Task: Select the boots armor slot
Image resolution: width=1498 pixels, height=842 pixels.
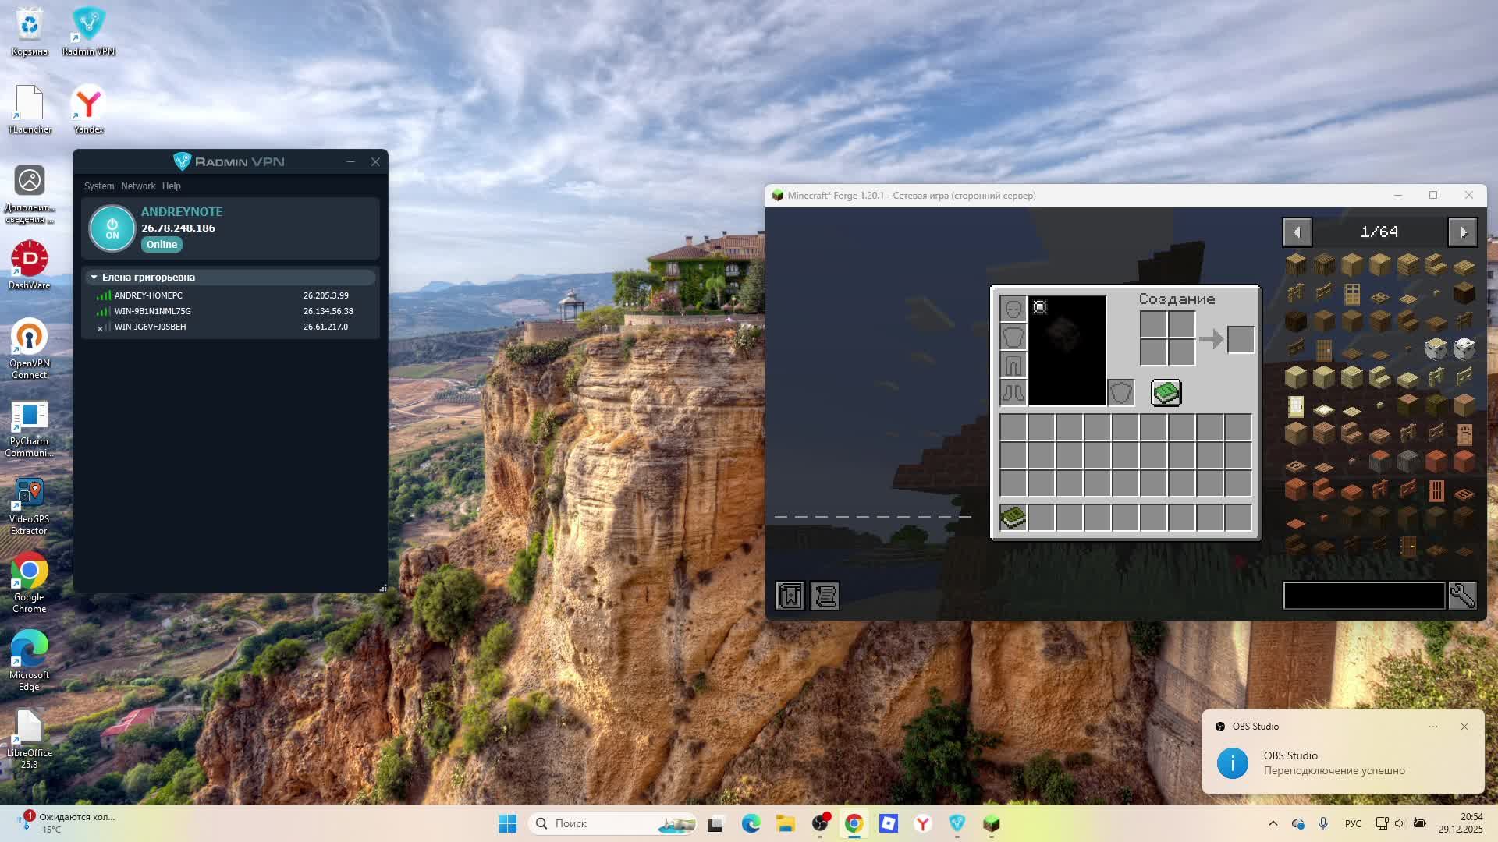Action: [x=1013, y=393]
